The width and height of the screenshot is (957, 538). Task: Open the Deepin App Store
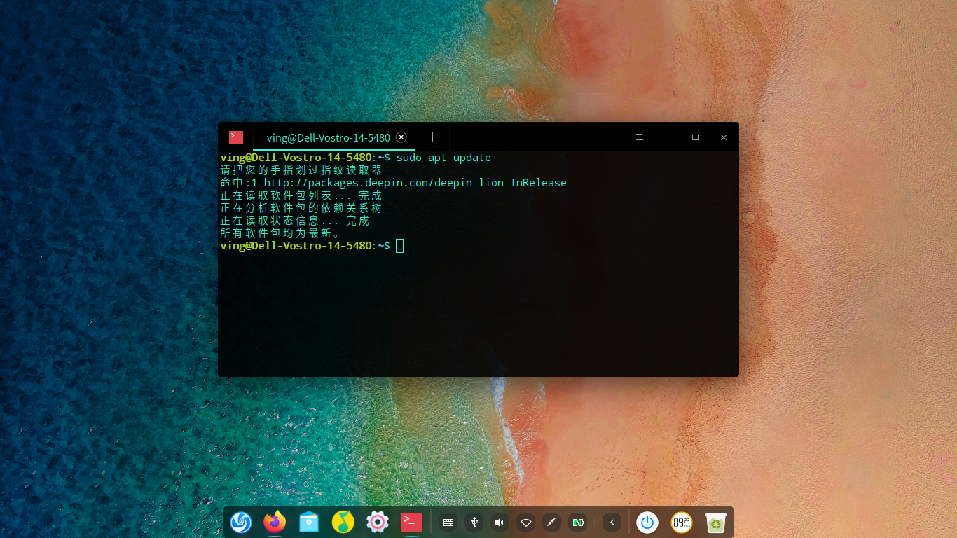coord(308,522)
